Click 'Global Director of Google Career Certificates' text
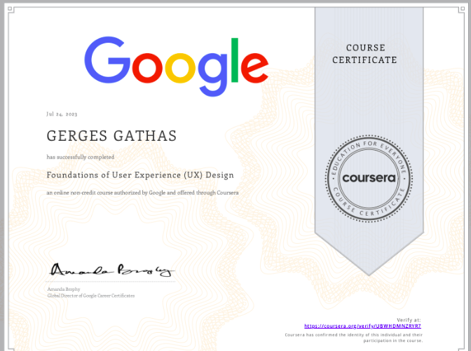Viewport: 471px width, 351px height. pos(91,296)
